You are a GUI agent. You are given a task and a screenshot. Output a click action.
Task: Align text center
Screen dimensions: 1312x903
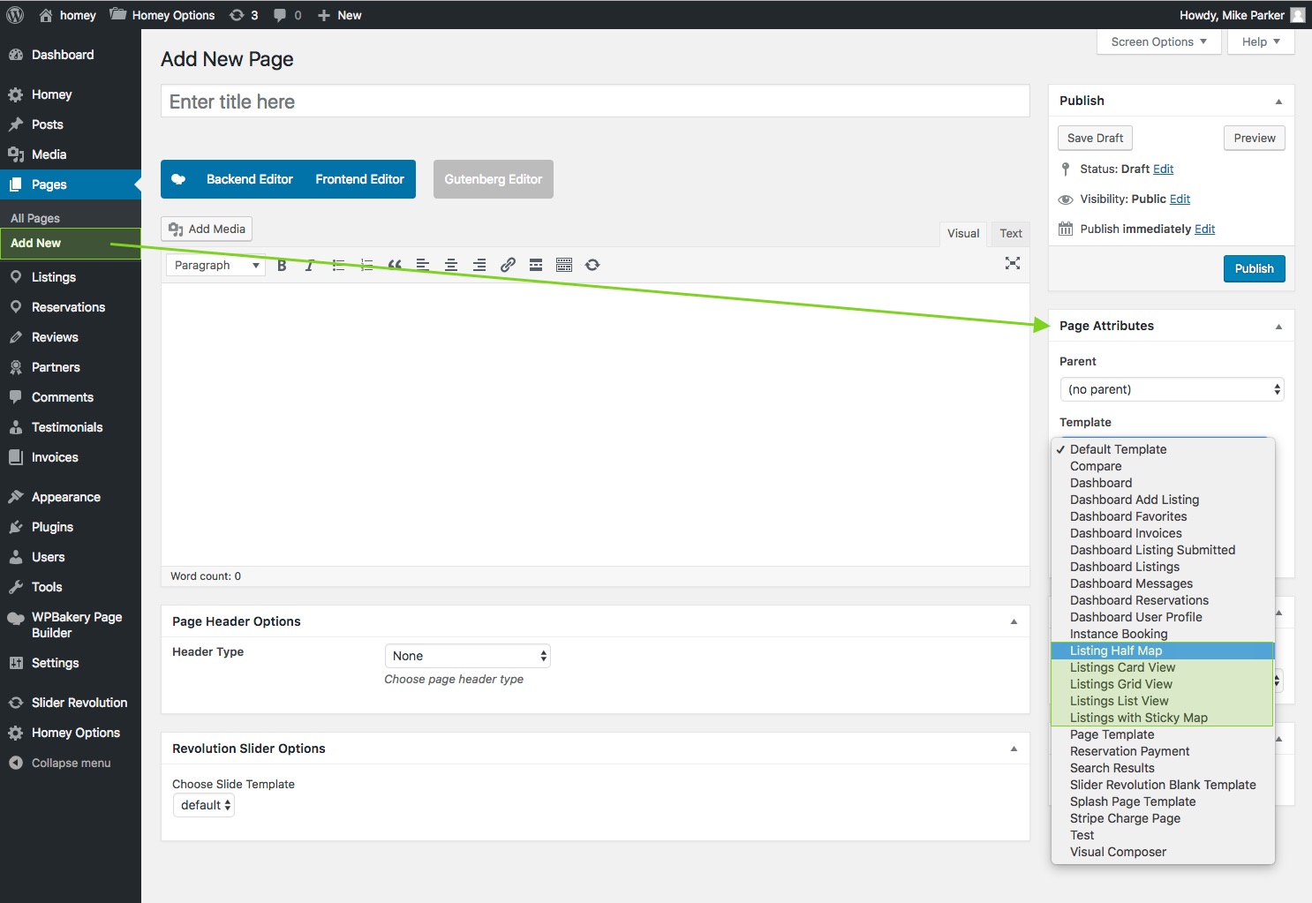(x=451, y=265)
